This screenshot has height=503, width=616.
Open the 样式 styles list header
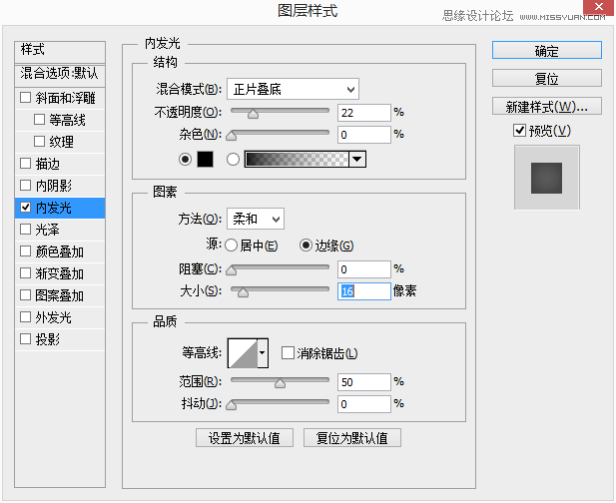(x=60, y=52)
